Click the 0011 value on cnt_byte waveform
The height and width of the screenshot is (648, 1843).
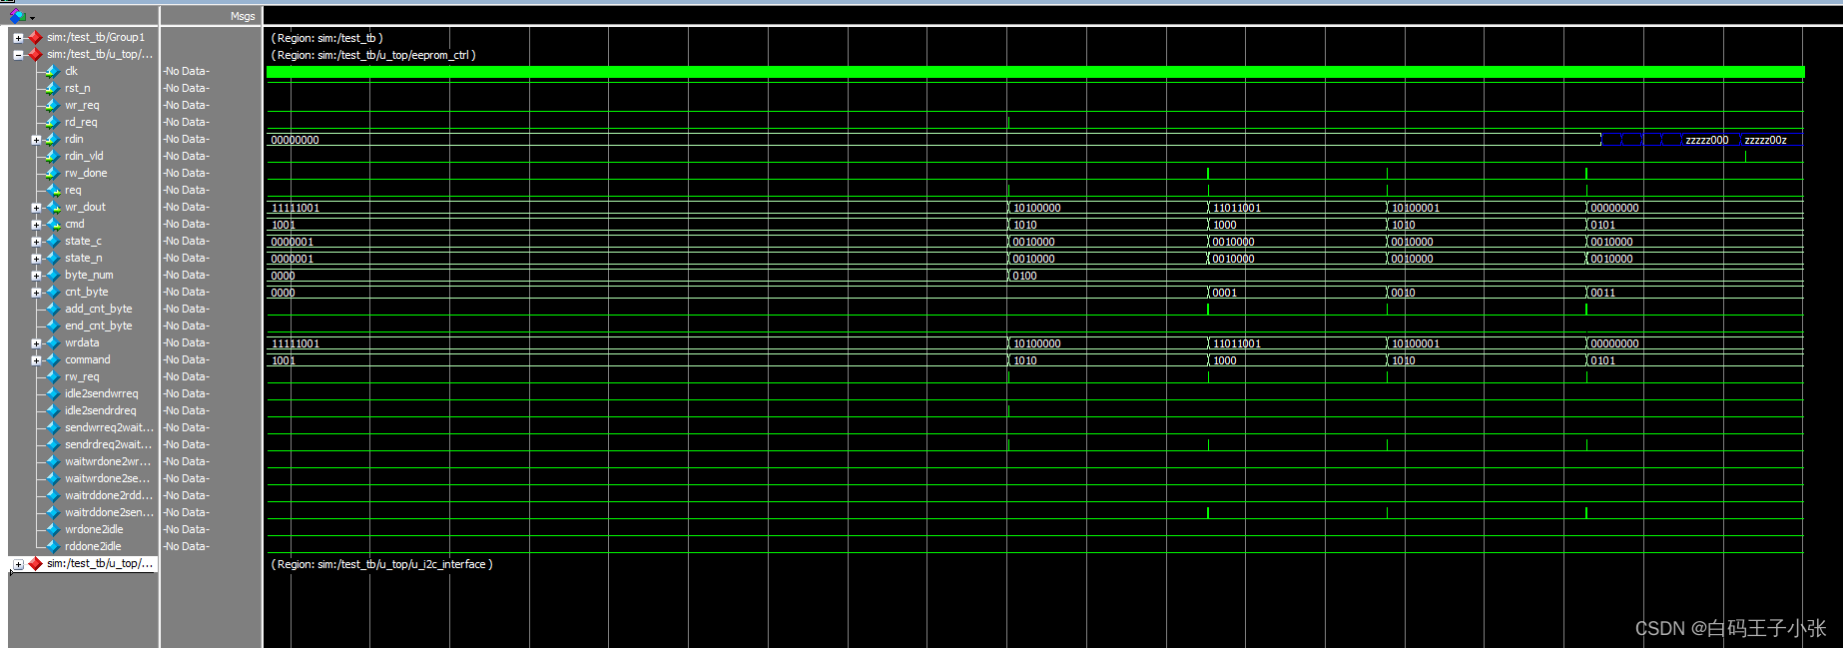(x=1602, y=293)
